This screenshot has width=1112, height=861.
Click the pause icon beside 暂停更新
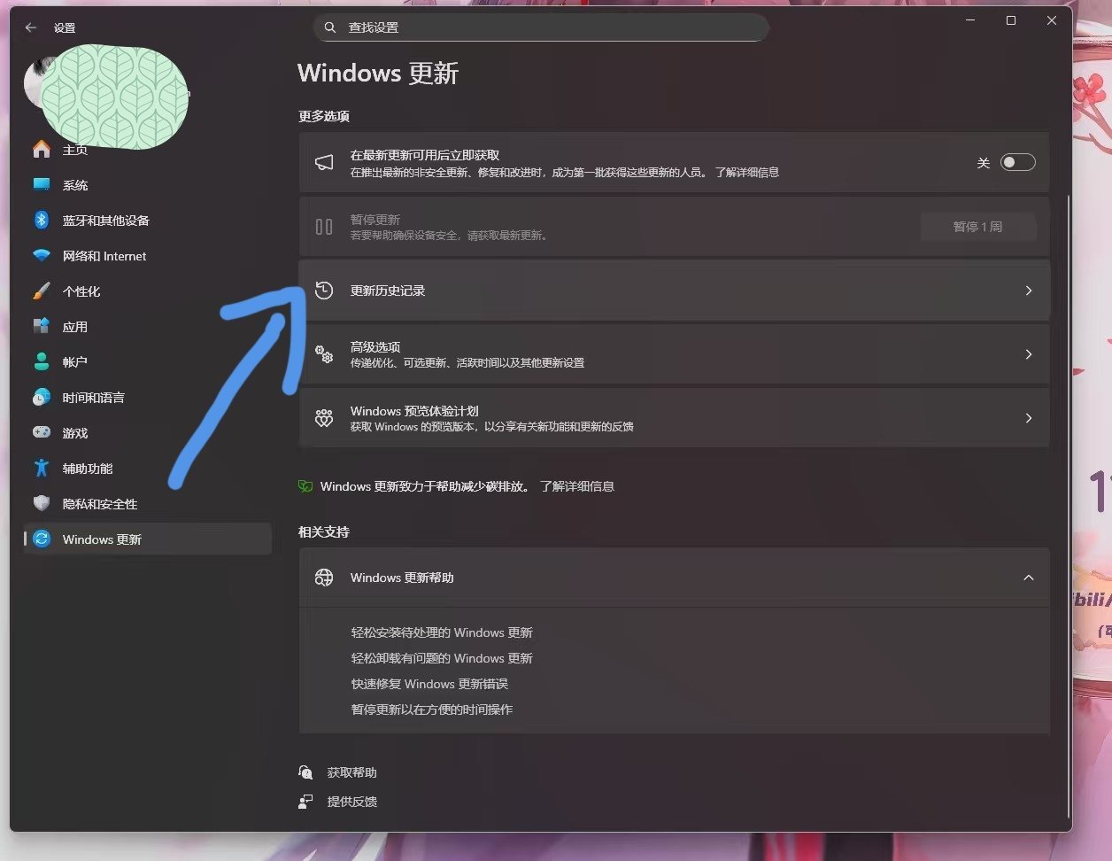pos(324,227)
